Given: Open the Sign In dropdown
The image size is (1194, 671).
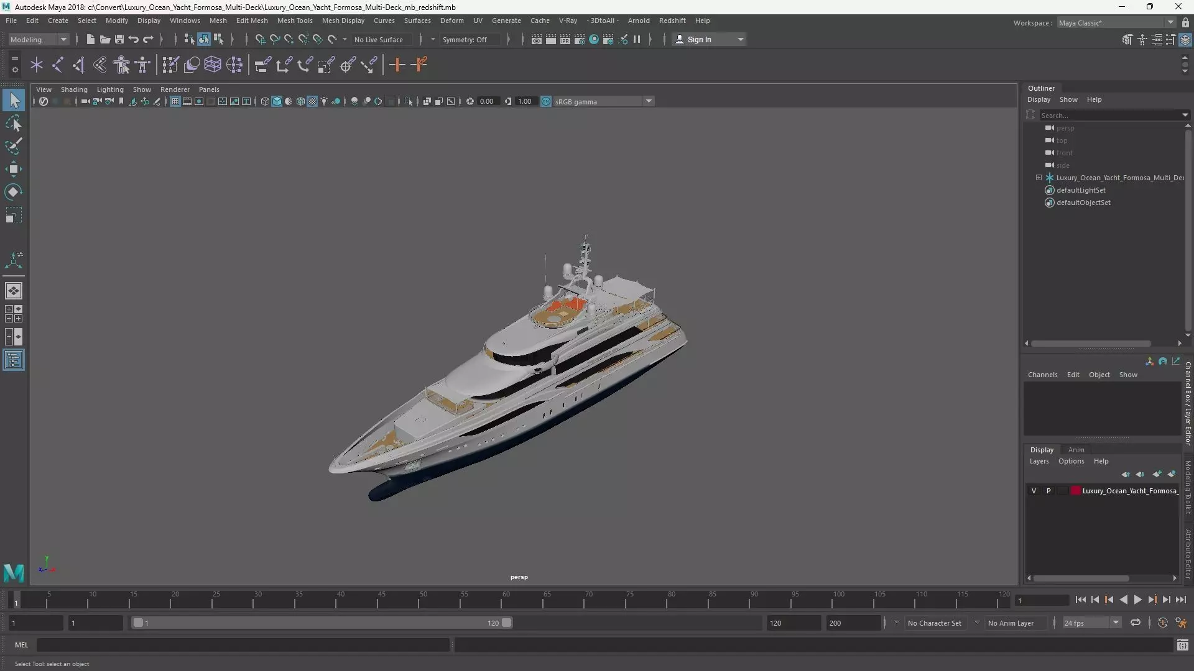Looking at the screenshot, I should [x=710, y=39].
